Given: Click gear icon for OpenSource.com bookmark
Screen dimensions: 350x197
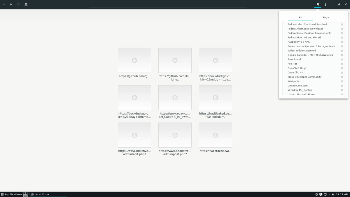Looking at the screenshot, I should click(x=342, y=86).
